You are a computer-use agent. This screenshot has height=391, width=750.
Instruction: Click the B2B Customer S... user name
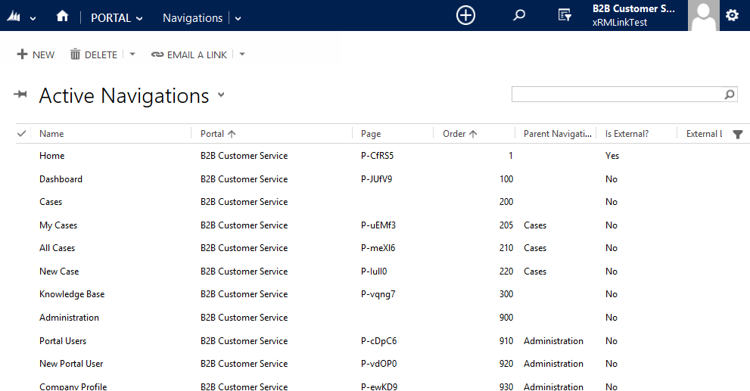click(x=633, y=8)
